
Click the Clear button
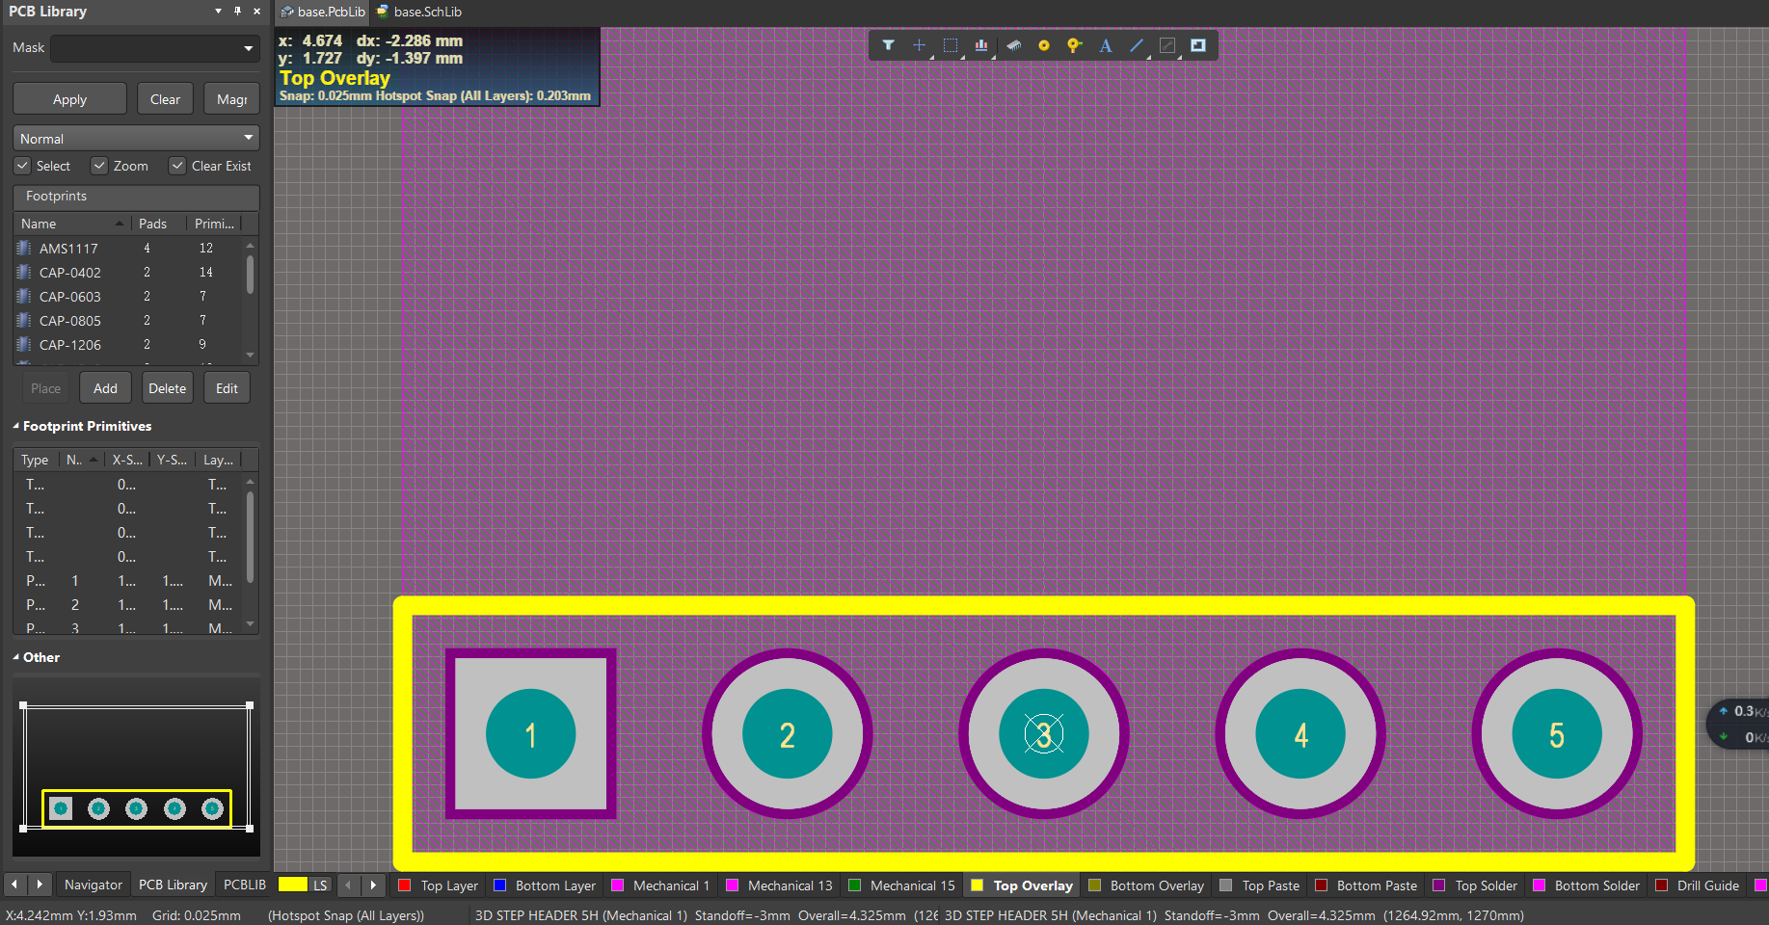[x=165, y=99]
